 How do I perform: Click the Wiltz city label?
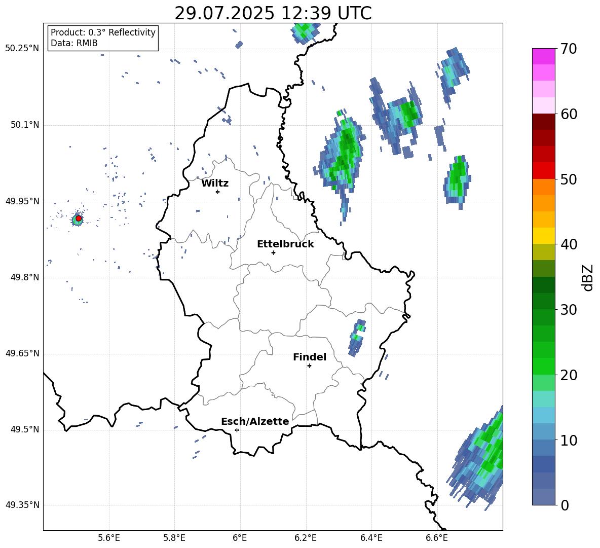(x=215, y=184)
